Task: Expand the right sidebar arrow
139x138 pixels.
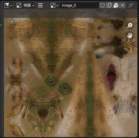Action: pyautogui.click(x=136, y=25)
